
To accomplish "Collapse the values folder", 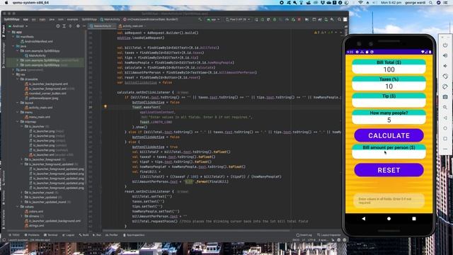I will (x=18, y=207).
